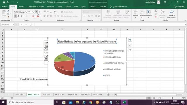Open the Calibri font name dropdown
This screenshot has height=105, width=187.
26,12
